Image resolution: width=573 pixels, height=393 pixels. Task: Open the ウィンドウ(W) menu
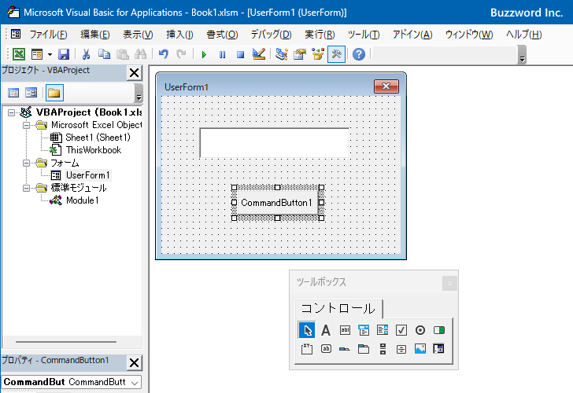click(x=469, y=35)
